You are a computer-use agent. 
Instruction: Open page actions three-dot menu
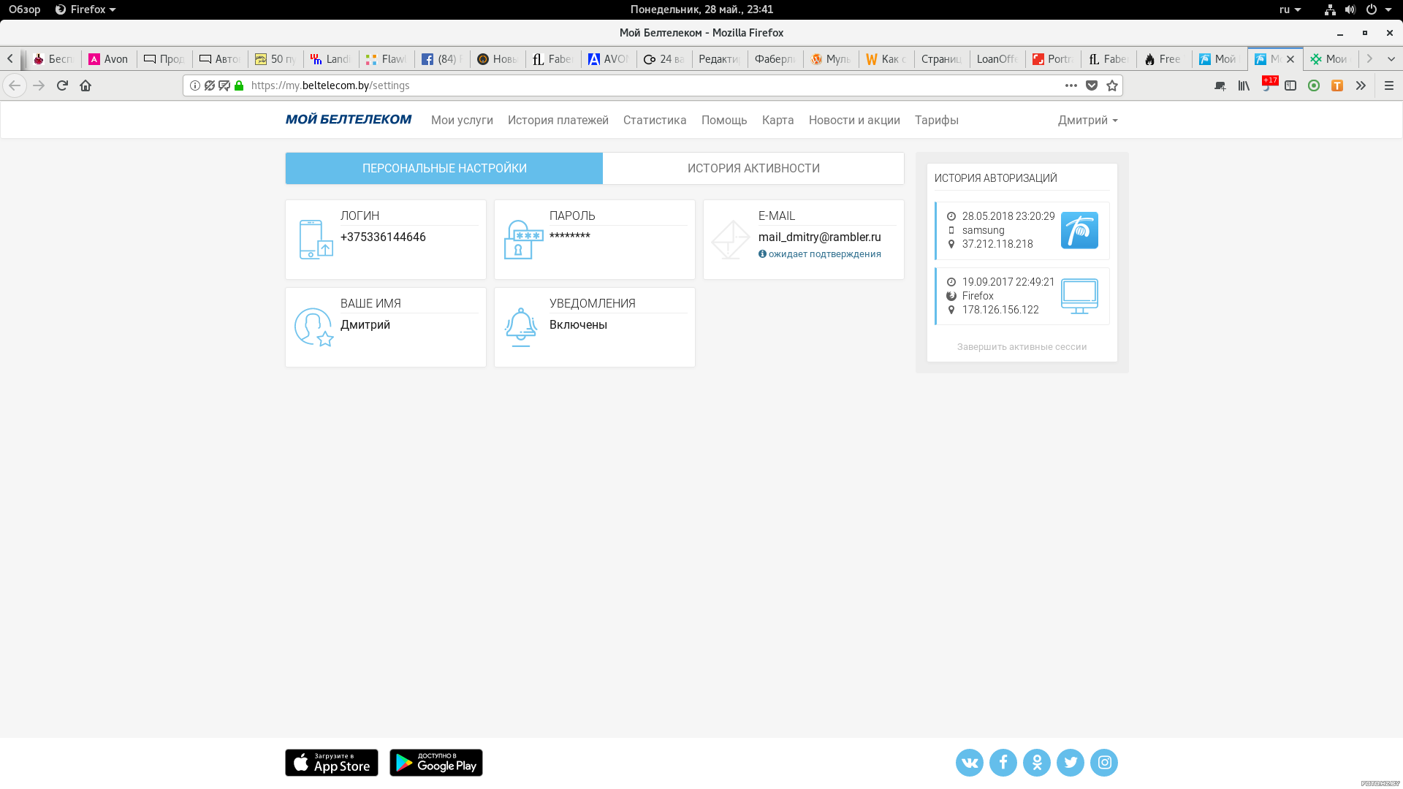[1071, 85]
